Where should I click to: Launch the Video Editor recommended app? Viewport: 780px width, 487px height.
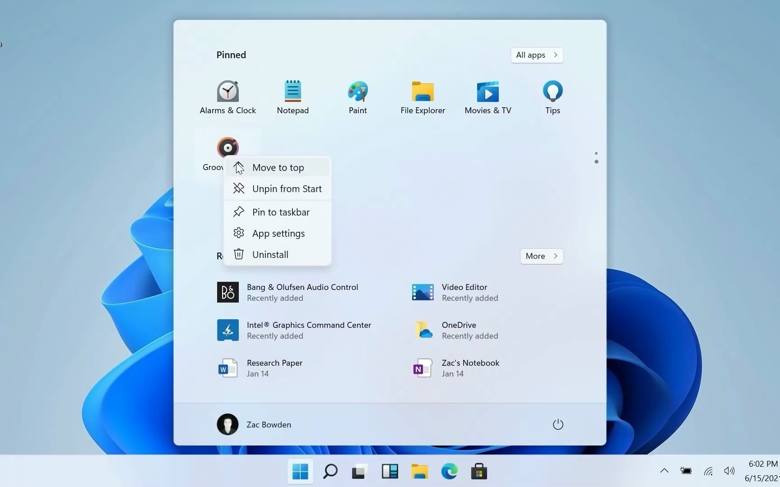[x=455, y=292]
